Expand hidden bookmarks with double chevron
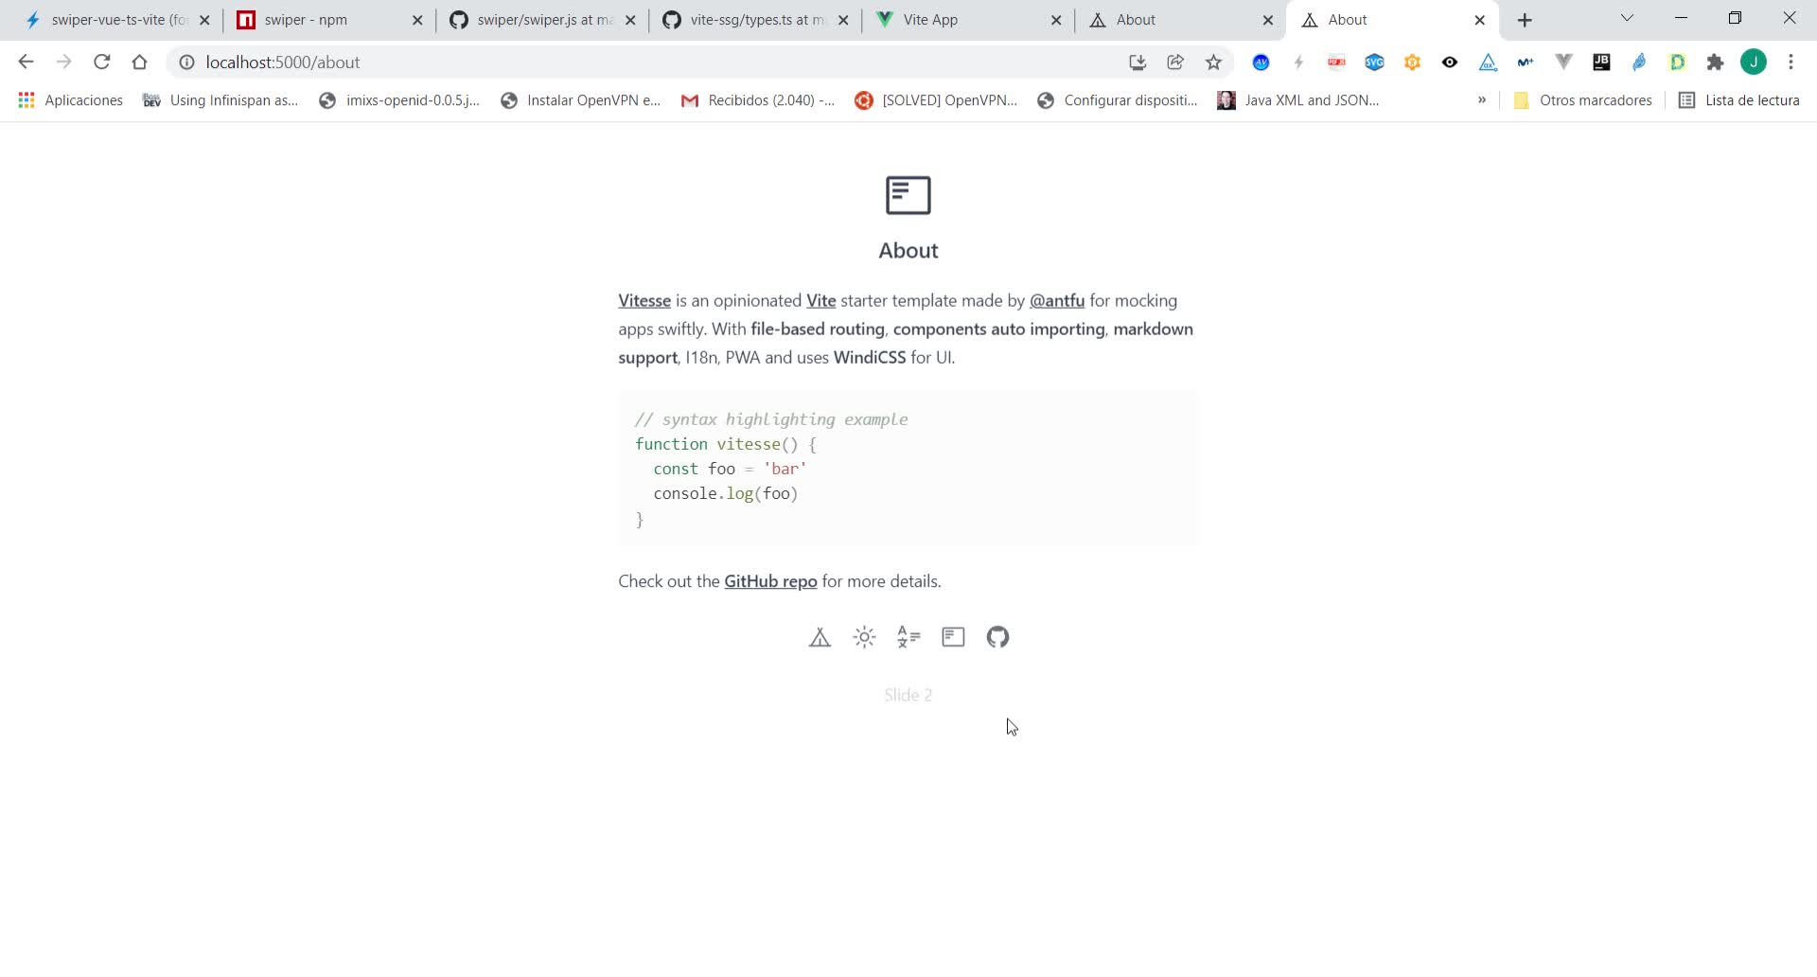1817x977 pixels. point(1482,100)
